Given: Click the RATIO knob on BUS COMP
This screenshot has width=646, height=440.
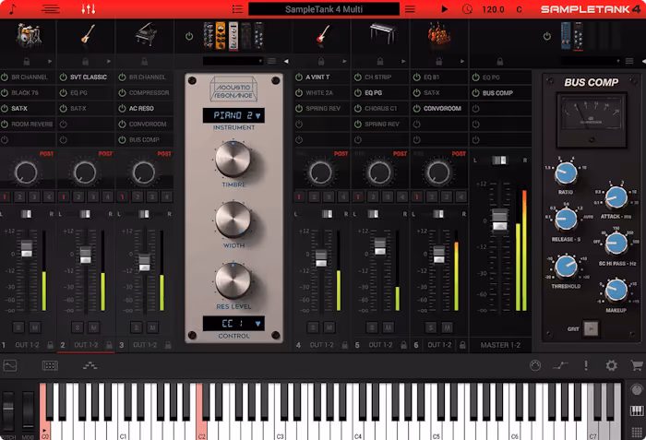Looking at the screenshot, I should coord(566,173).
